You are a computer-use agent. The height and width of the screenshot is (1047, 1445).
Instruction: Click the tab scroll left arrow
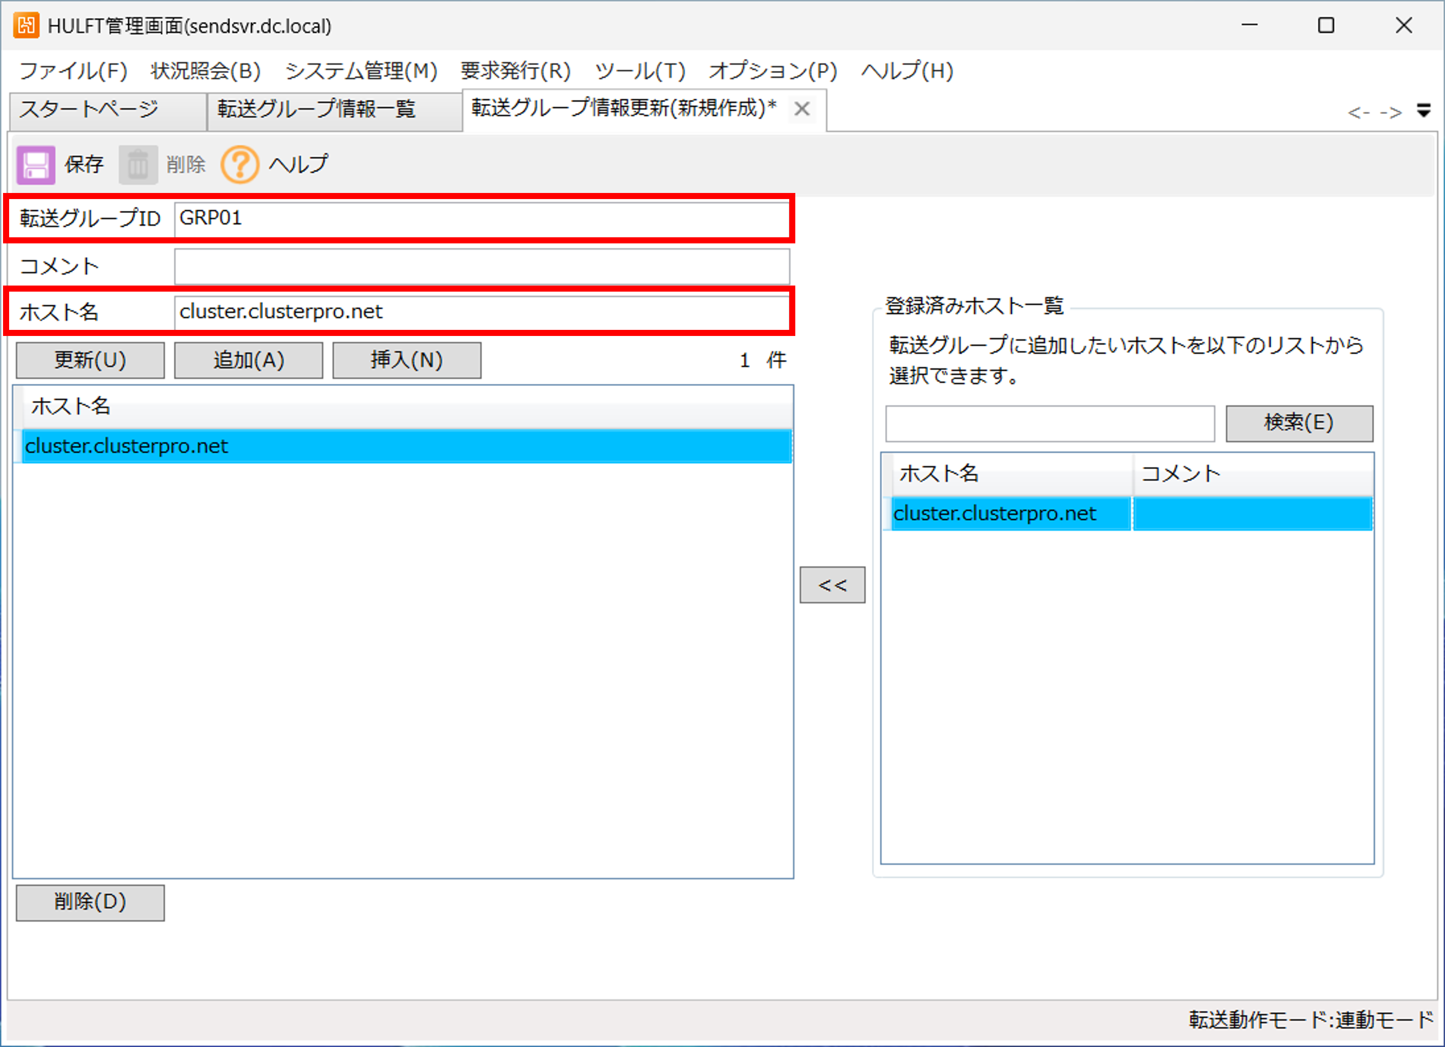pos(1359,113)
